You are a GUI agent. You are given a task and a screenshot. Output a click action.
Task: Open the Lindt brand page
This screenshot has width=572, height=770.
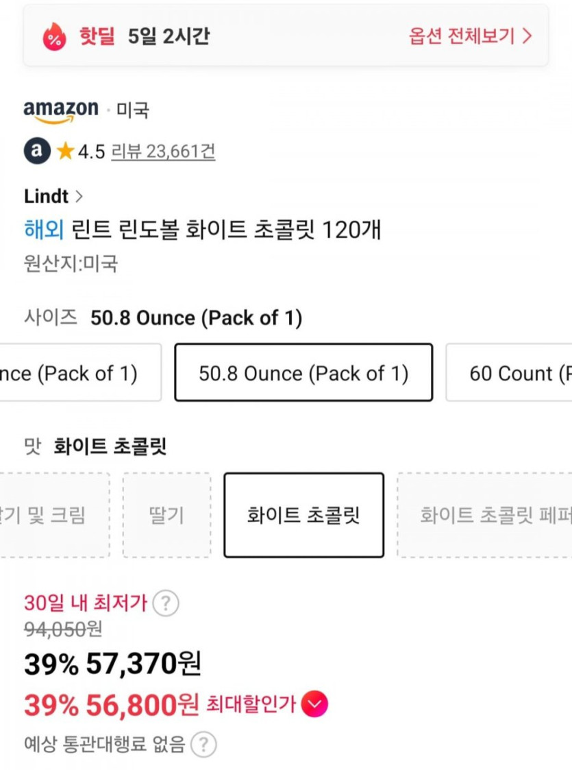(53, 197)
